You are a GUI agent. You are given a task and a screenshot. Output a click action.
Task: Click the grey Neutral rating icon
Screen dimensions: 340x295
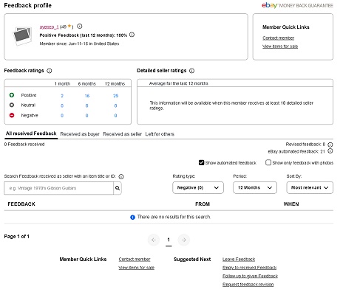(x=12, y=105)
